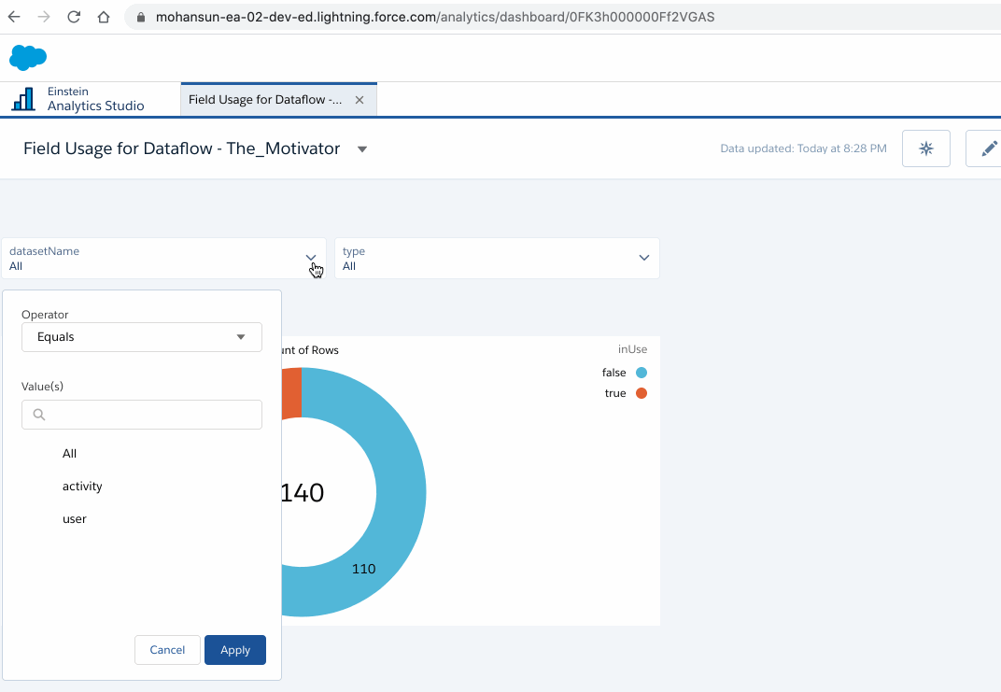The height and width of the screenshot is (692, 1001).
Task: Open the Operator Equals combo box
Action: point(142,337)
